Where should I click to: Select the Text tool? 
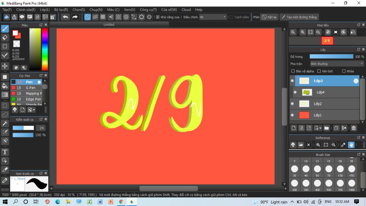coord(5,152)
